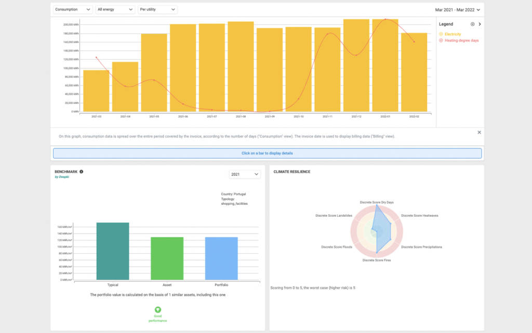
Task: Collapse the Legend panel with chevron
Action: coord(480,24)
